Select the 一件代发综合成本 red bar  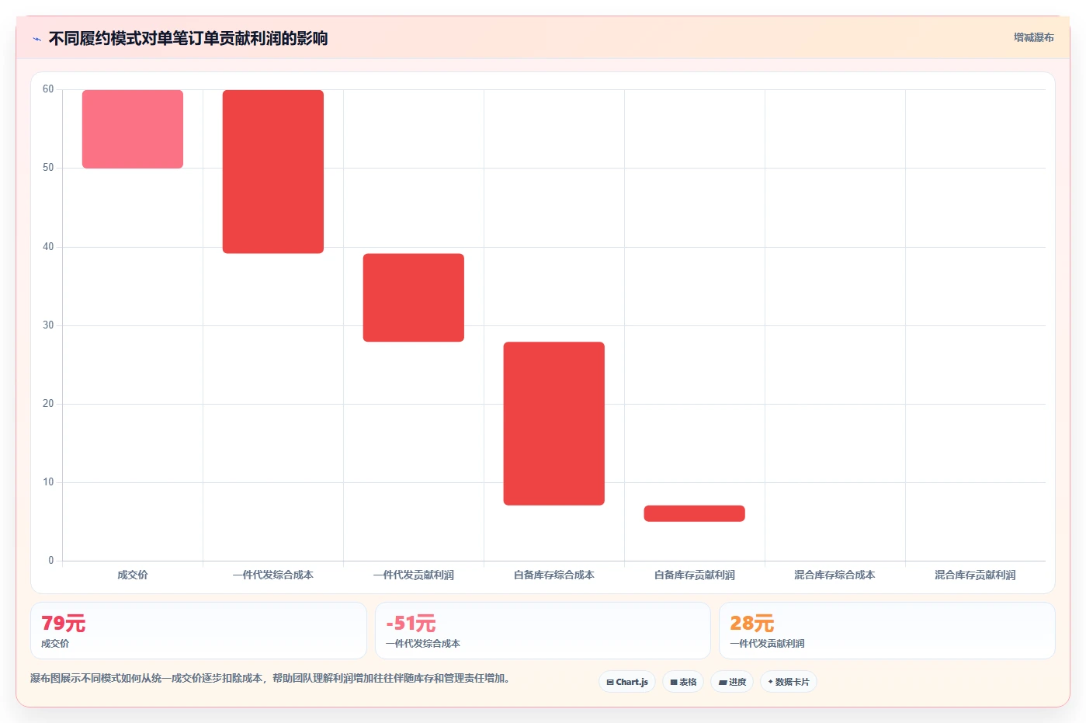click(x=273, y=172)
